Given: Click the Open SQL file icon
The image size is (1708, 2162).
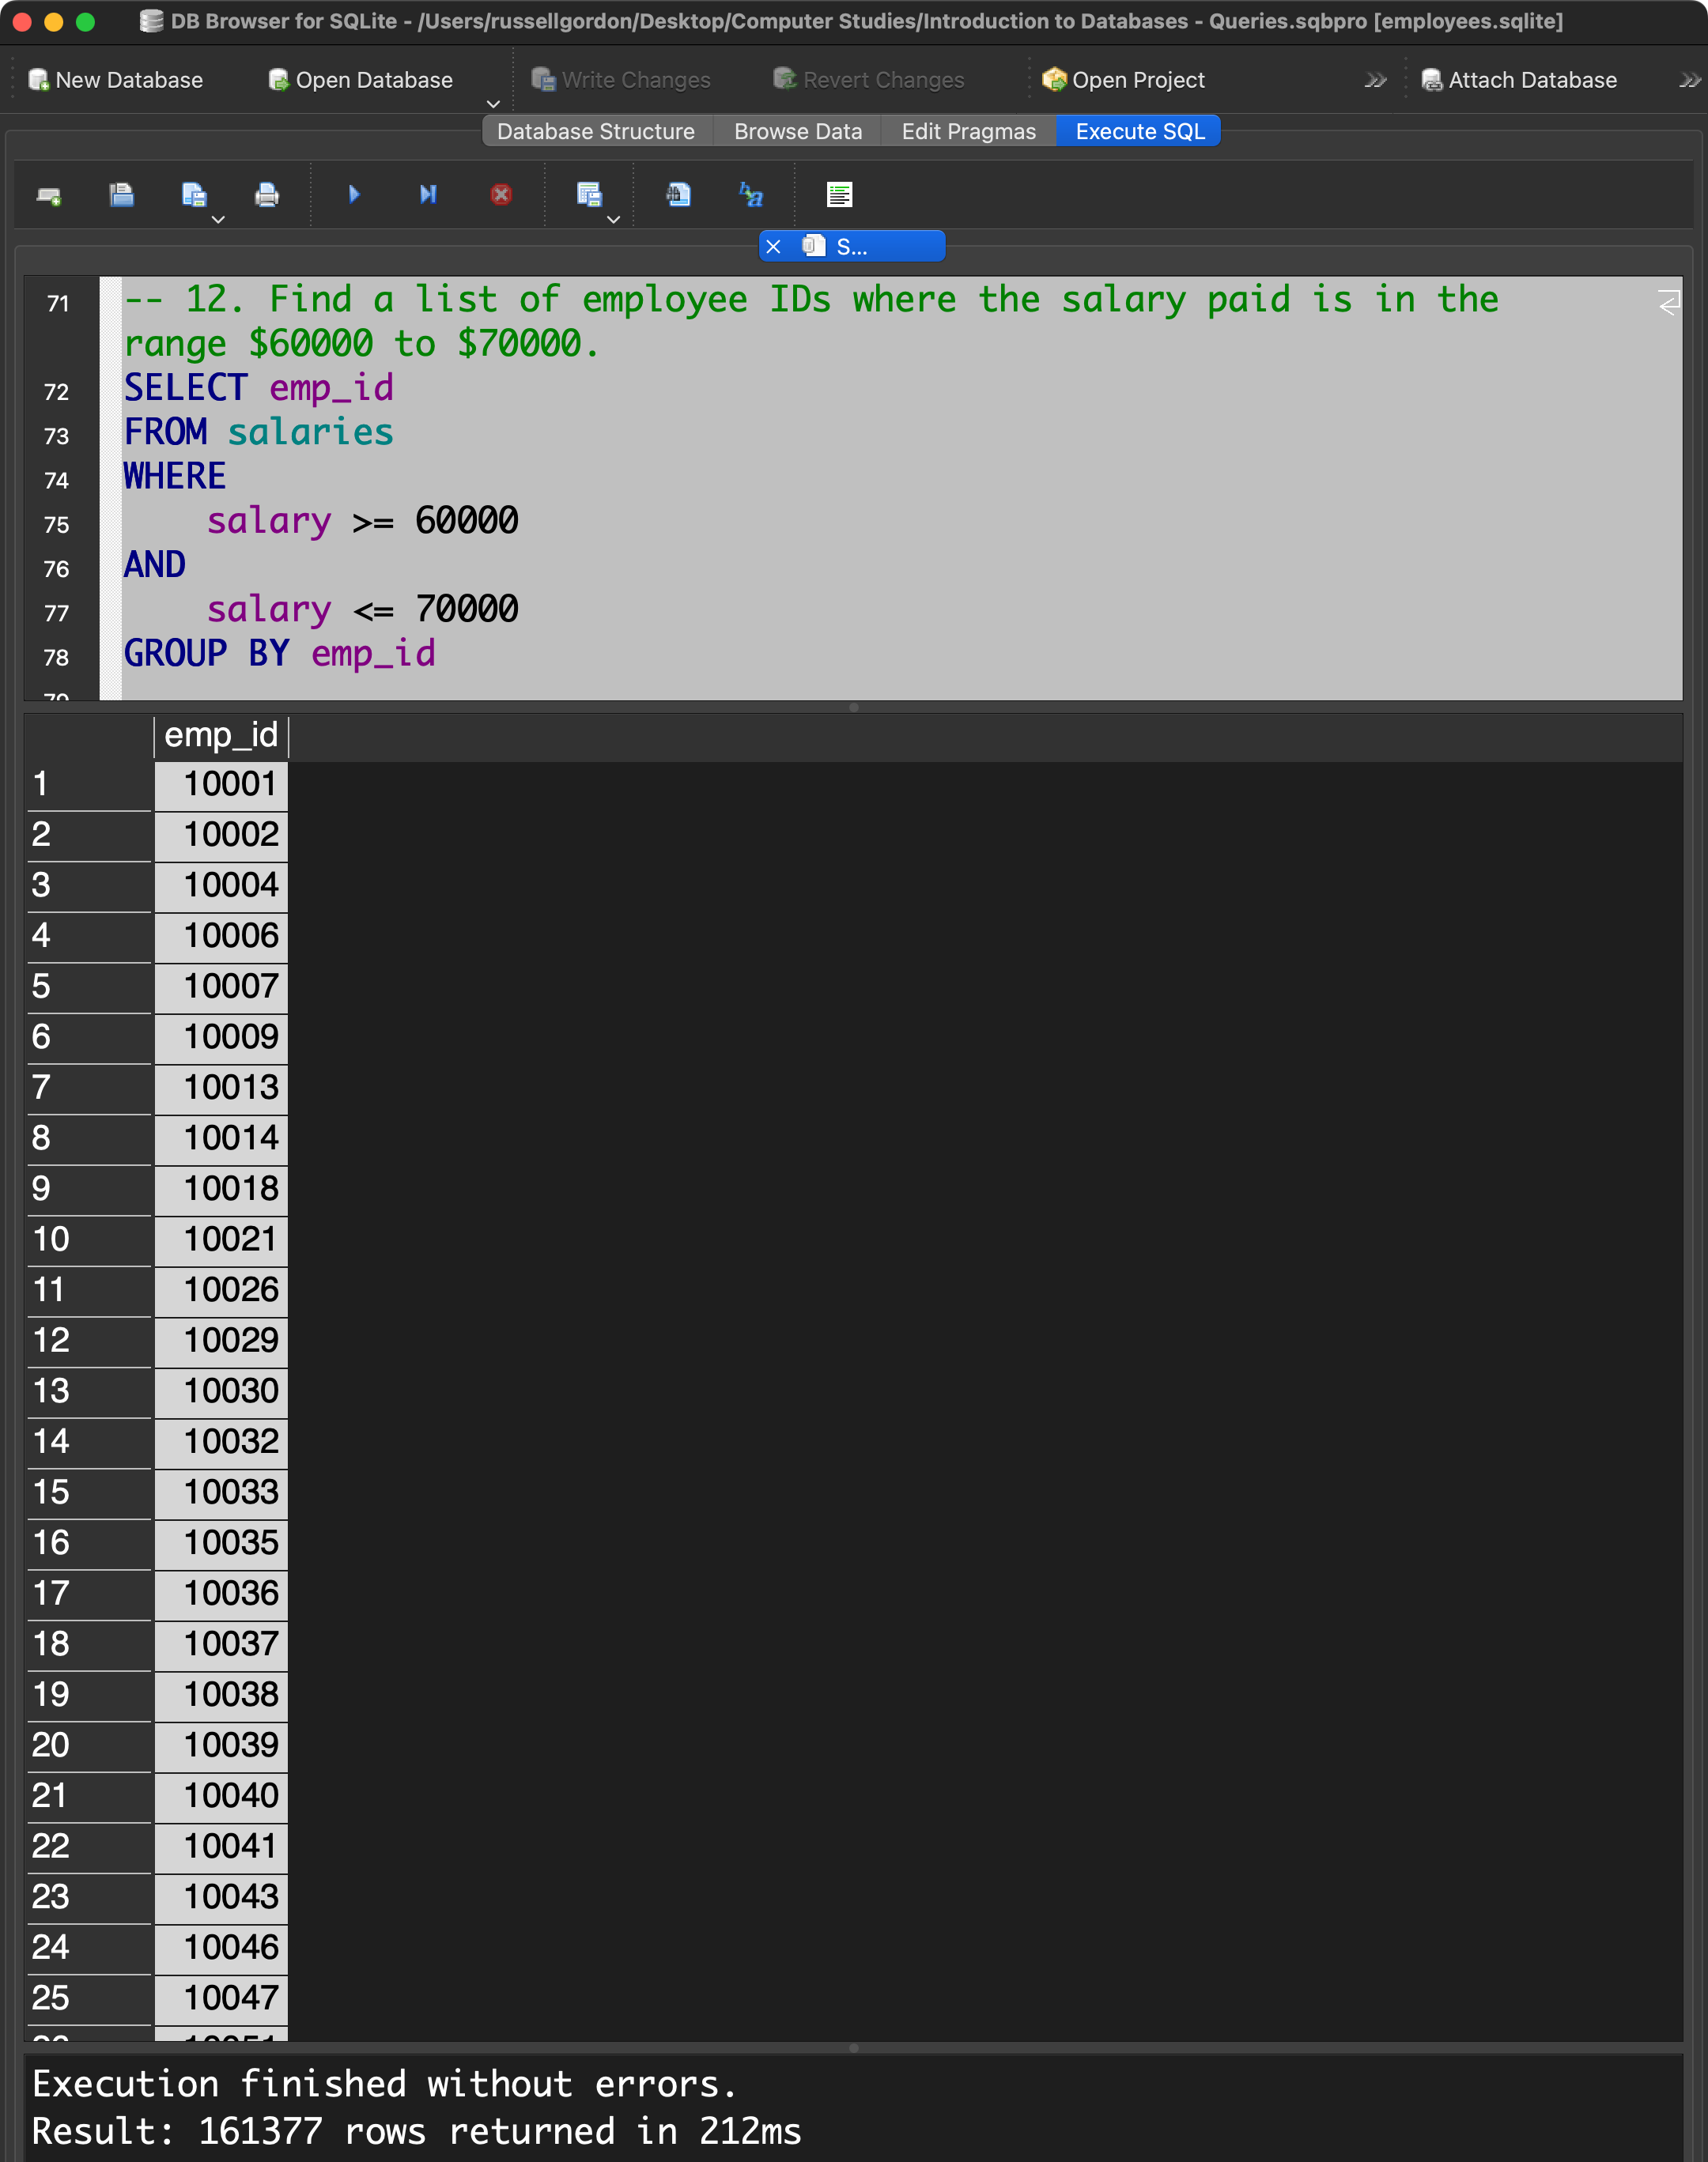Looking at the screenshot, I should click(121, 195).
